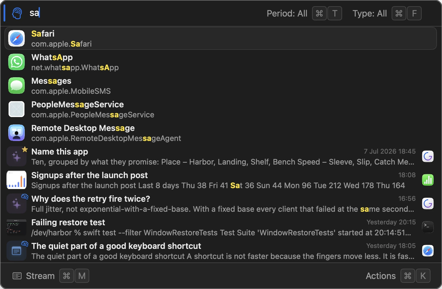This screenshot has height=289, width=442.
Task: Select the Failing restore test title
Action: point(68,222)
